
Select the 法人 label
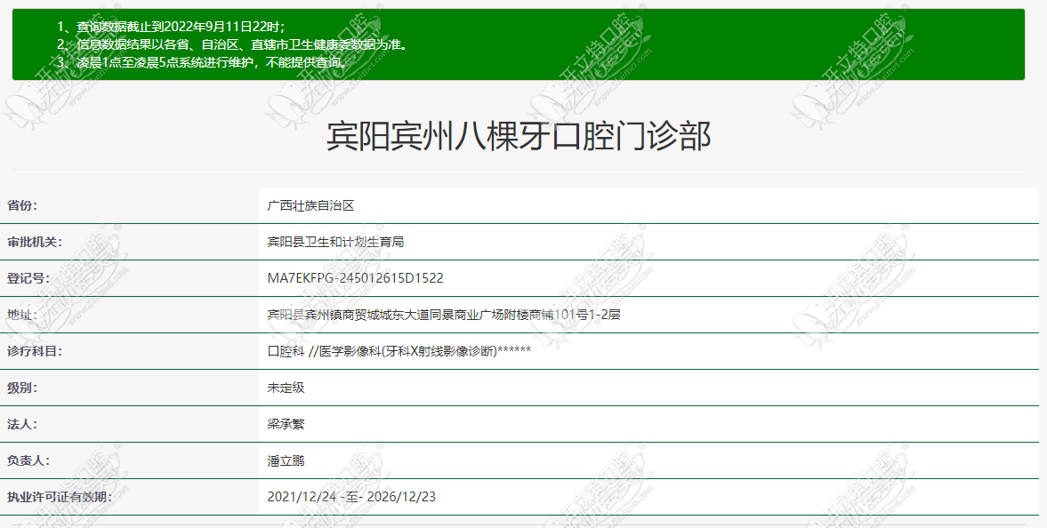[x=22, y=424]
